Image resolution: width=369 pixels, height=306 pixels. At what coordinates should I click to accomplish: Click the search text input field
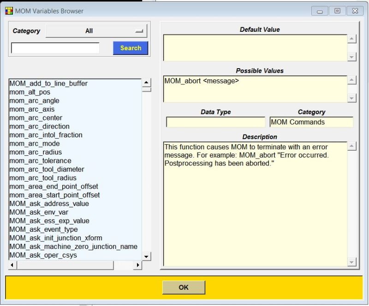point(55,48)
